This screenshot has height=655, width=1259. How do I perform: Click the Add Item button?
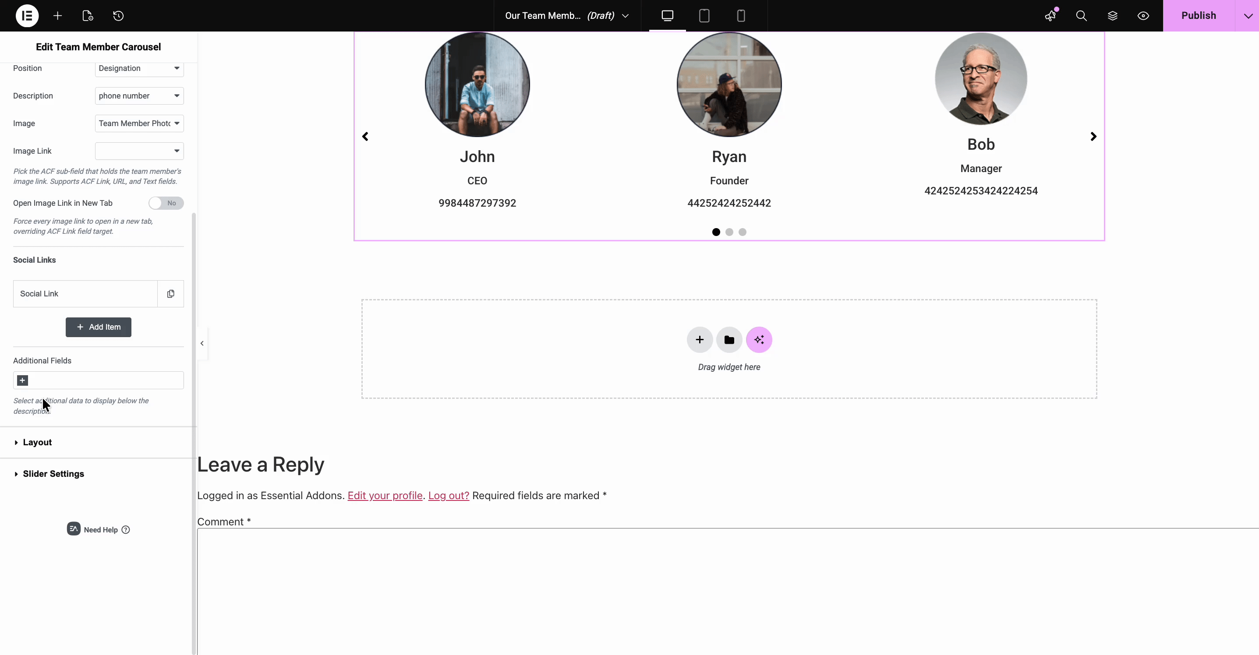pyautogui.click(x=98, y=327)
